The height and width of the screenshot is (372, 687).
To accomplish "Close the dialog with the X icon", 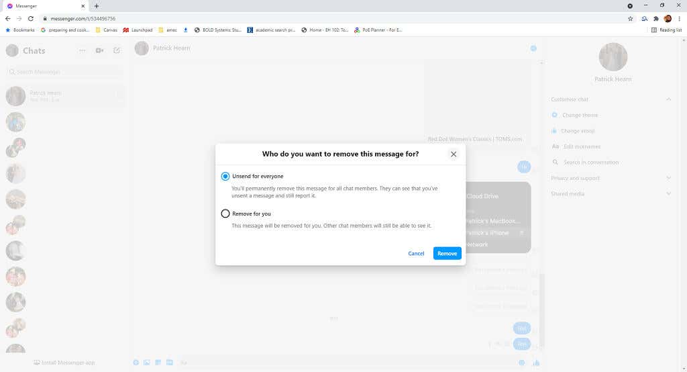I will point(454,154).
